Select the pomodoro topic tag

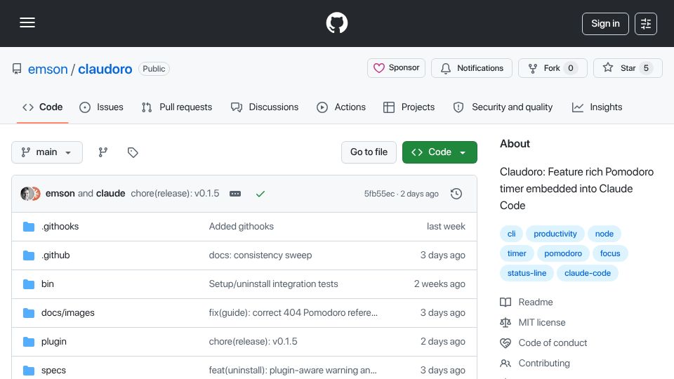tap(563, 253)
